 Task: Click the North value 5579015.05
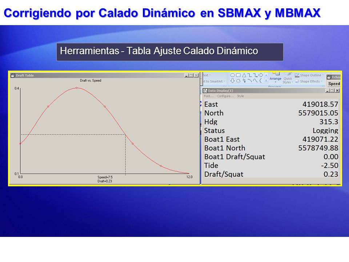pos(318,113)
